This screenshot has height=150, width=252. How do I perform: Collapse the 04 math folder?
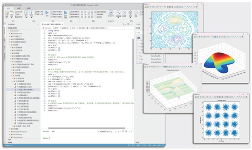point(9,45)
